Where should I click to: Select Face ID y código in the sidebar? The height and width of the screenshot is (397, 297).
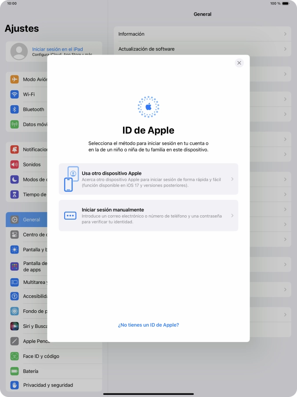point(54,356)
